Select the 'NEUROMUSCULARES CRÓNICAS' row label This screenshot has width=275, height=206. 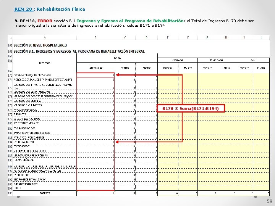(x=31, y=156)
